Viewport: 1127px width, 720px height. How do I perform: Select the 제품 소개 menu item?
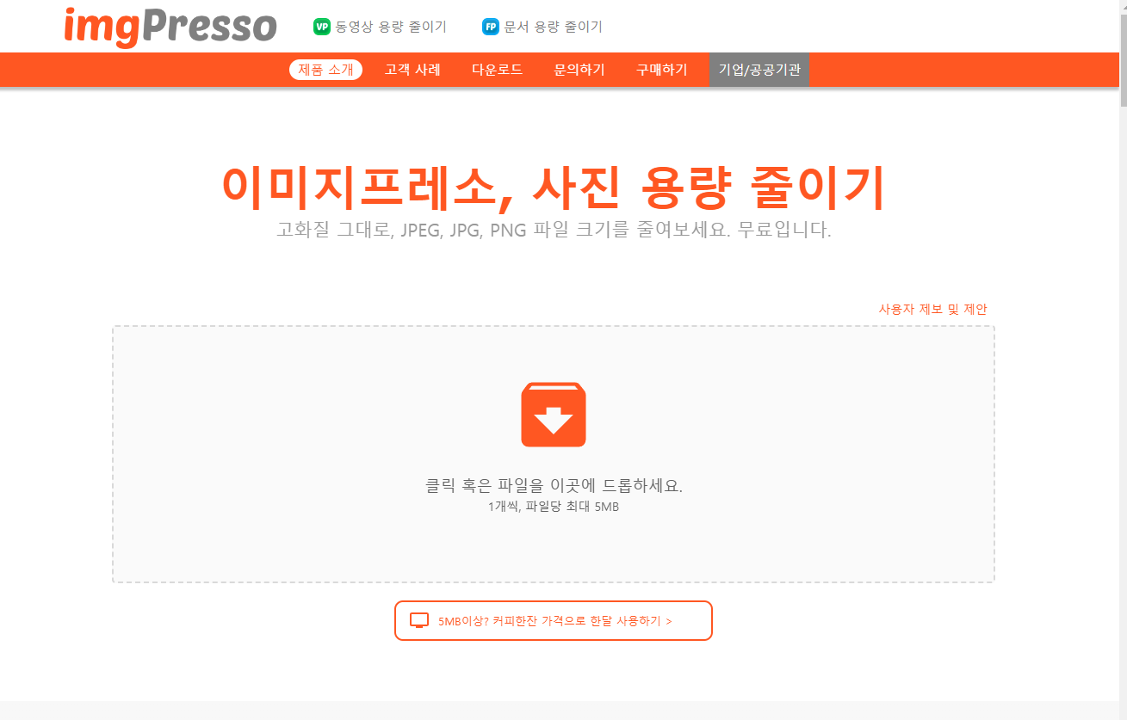click(x=325, y=70)
